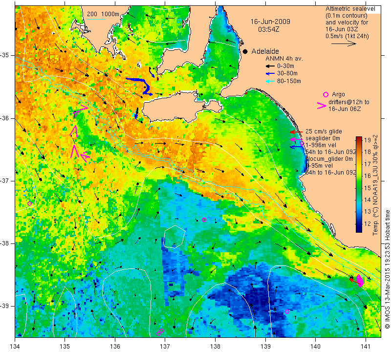Click the IMOS copyright timestamp text

pos(387,269)
